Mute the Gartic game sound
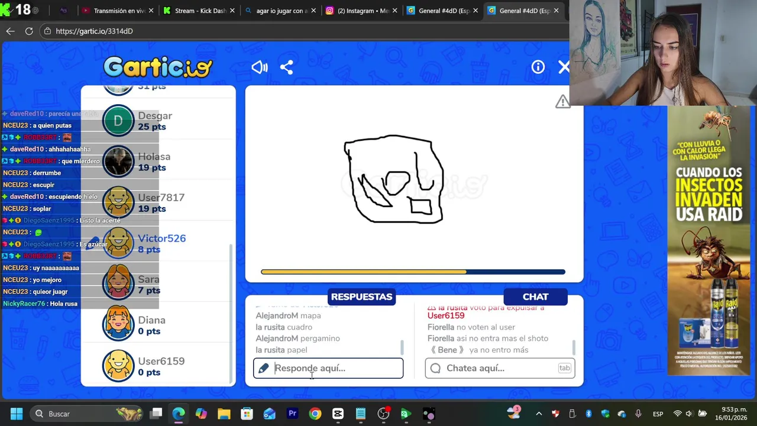The height and width of the screenshot is (426, 757). tap(259, 67)
